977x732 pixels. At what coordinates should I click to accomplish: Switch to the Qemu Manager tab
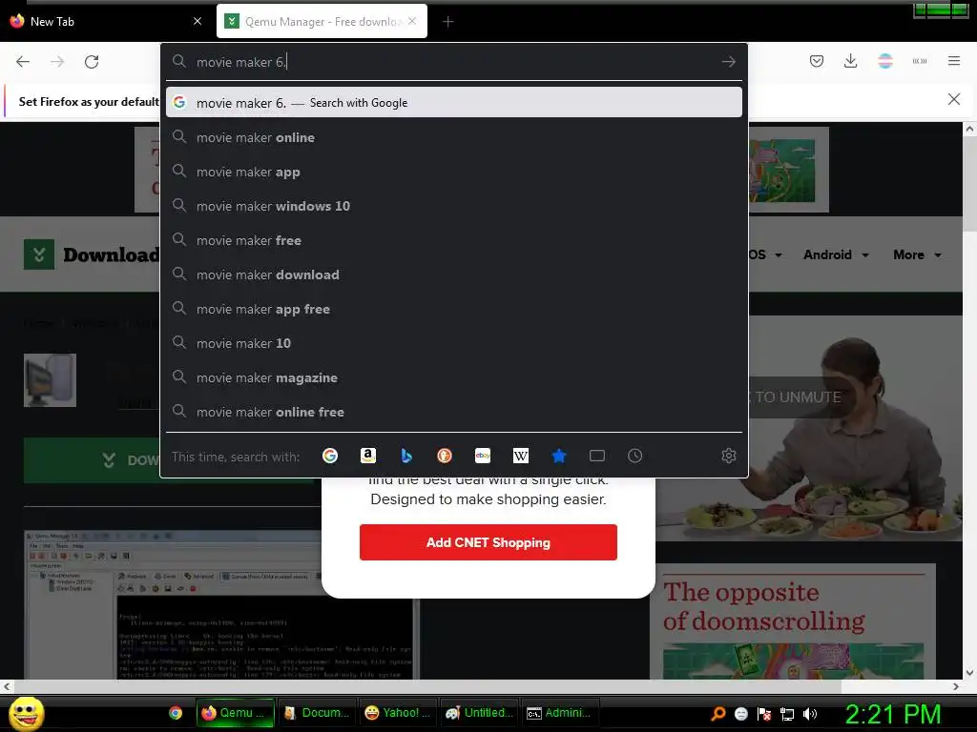point(322,22)
